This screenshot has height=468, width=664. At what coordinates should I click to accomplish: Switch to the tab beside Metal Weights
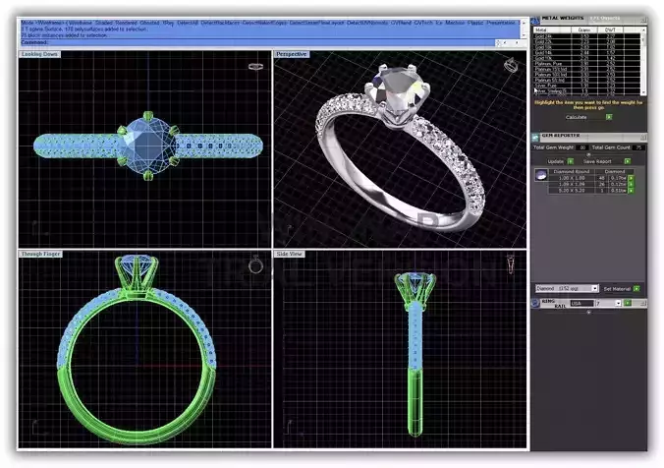tap(605, 18)
